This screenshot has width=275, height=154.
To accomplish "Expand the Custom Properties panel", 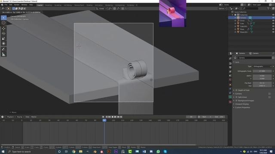I will (234, 107).
